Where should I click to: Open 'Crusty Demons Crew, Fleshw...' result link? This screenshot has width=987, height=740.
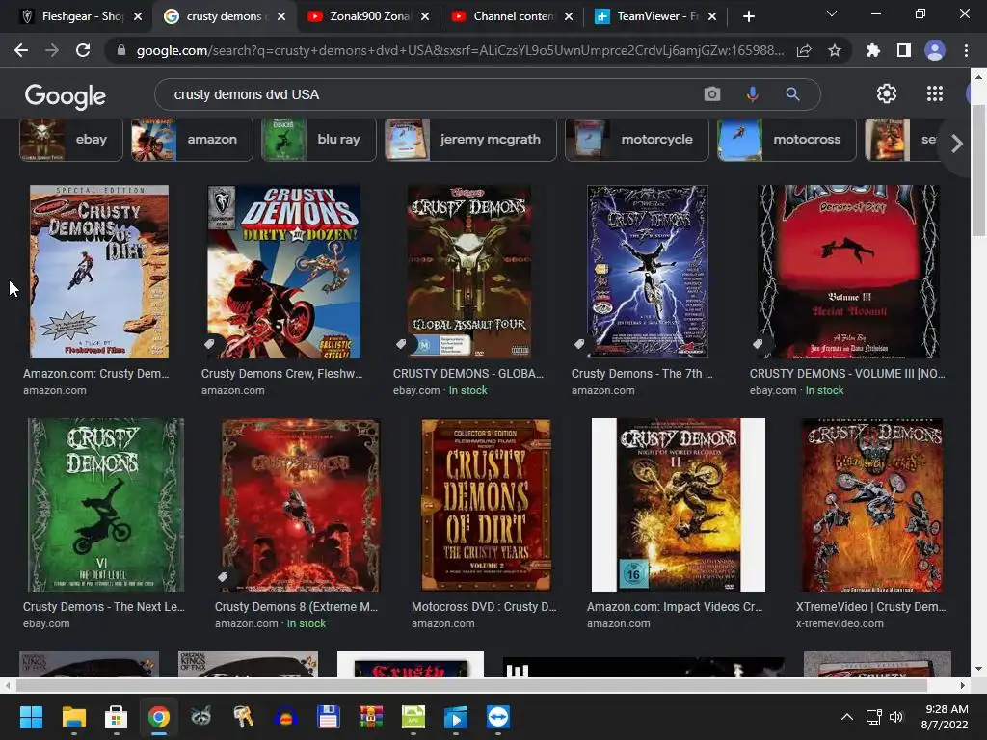click(282, 374)
